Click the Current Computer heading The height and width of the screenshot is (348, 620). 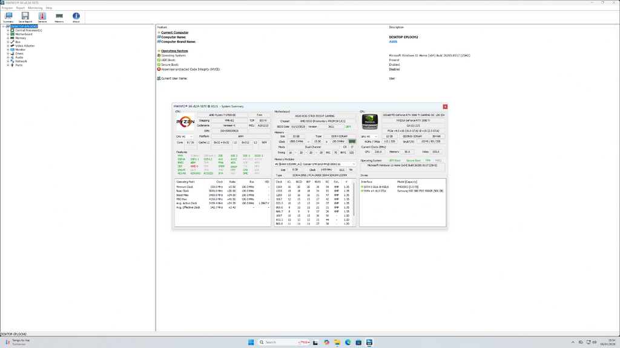point(175,33)
